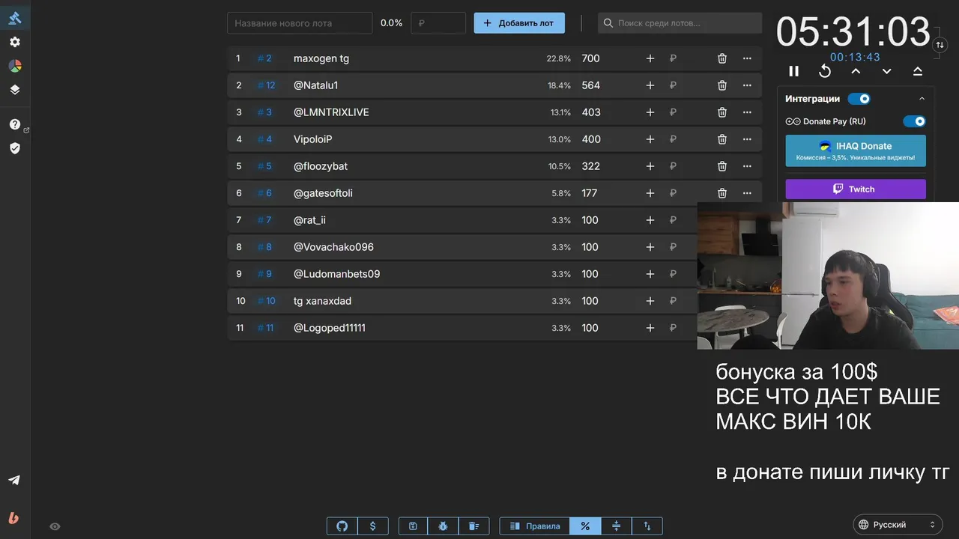The height and width of the screenshot is (539, 959).
Task: Add amount with plus on maxogen tg row
Action: [650, 58]
